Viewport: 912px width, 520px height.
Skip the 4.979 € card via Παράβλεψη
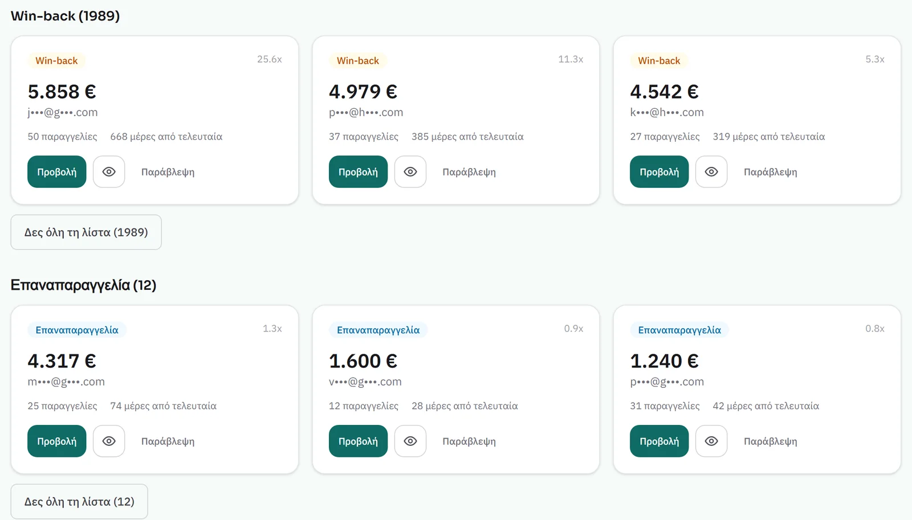tap(469, 172)
